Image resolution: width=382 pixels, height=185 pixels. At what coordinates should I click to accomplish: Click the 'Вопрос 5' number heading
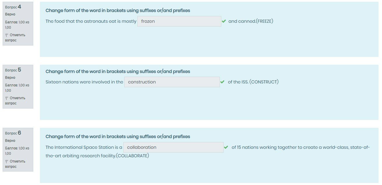13,70
